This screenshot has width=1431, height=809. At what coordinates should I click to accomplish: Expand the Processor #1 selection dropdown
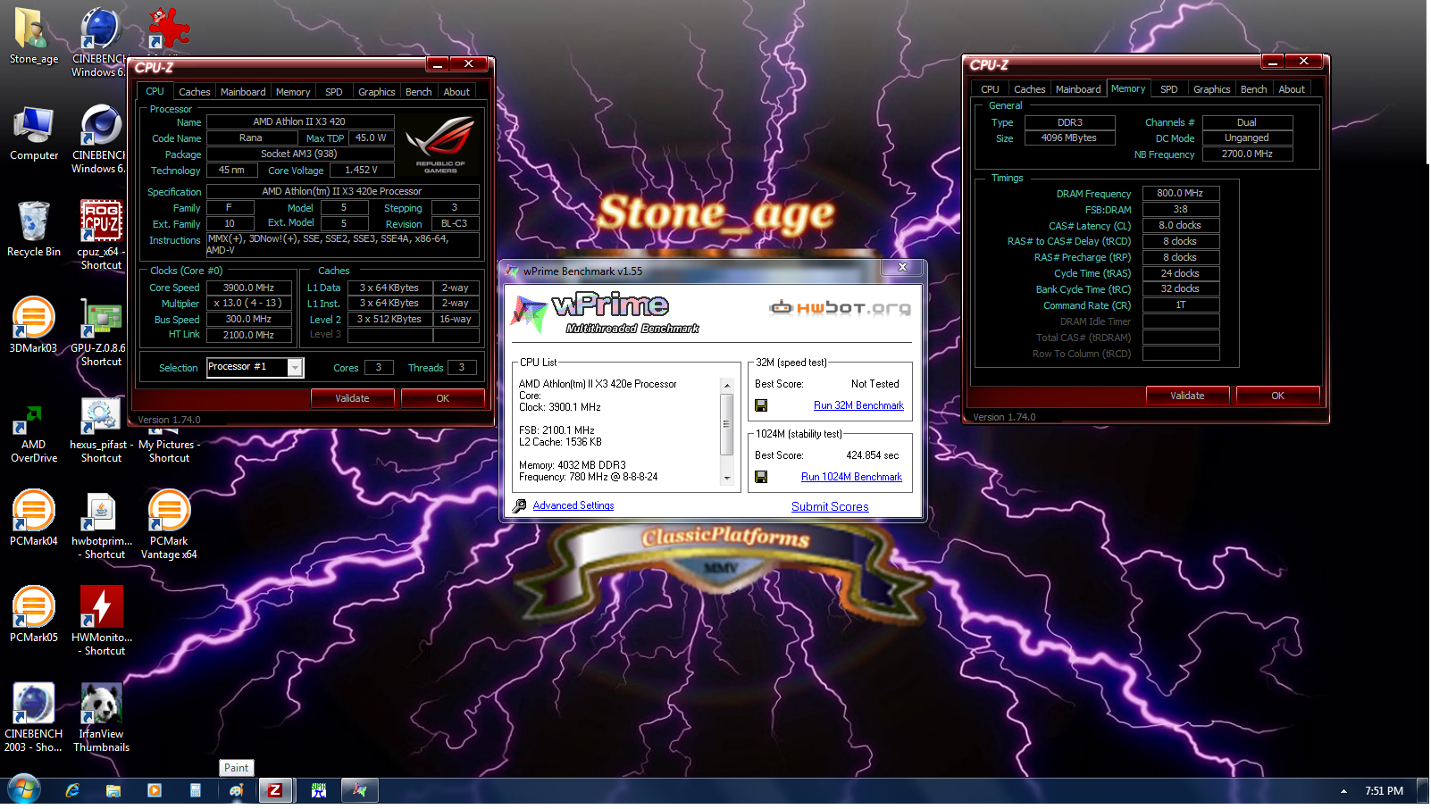pyautogui.click(x=295, y=367)
